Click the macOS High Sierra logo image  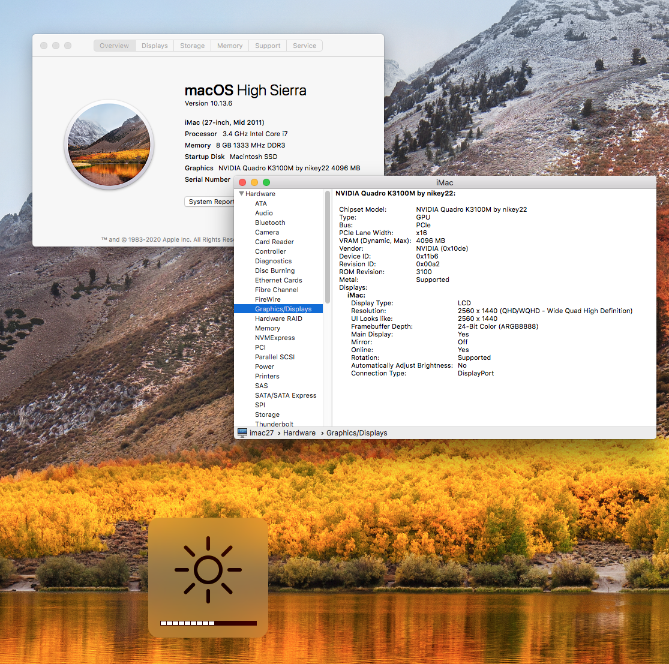(109, 145)
